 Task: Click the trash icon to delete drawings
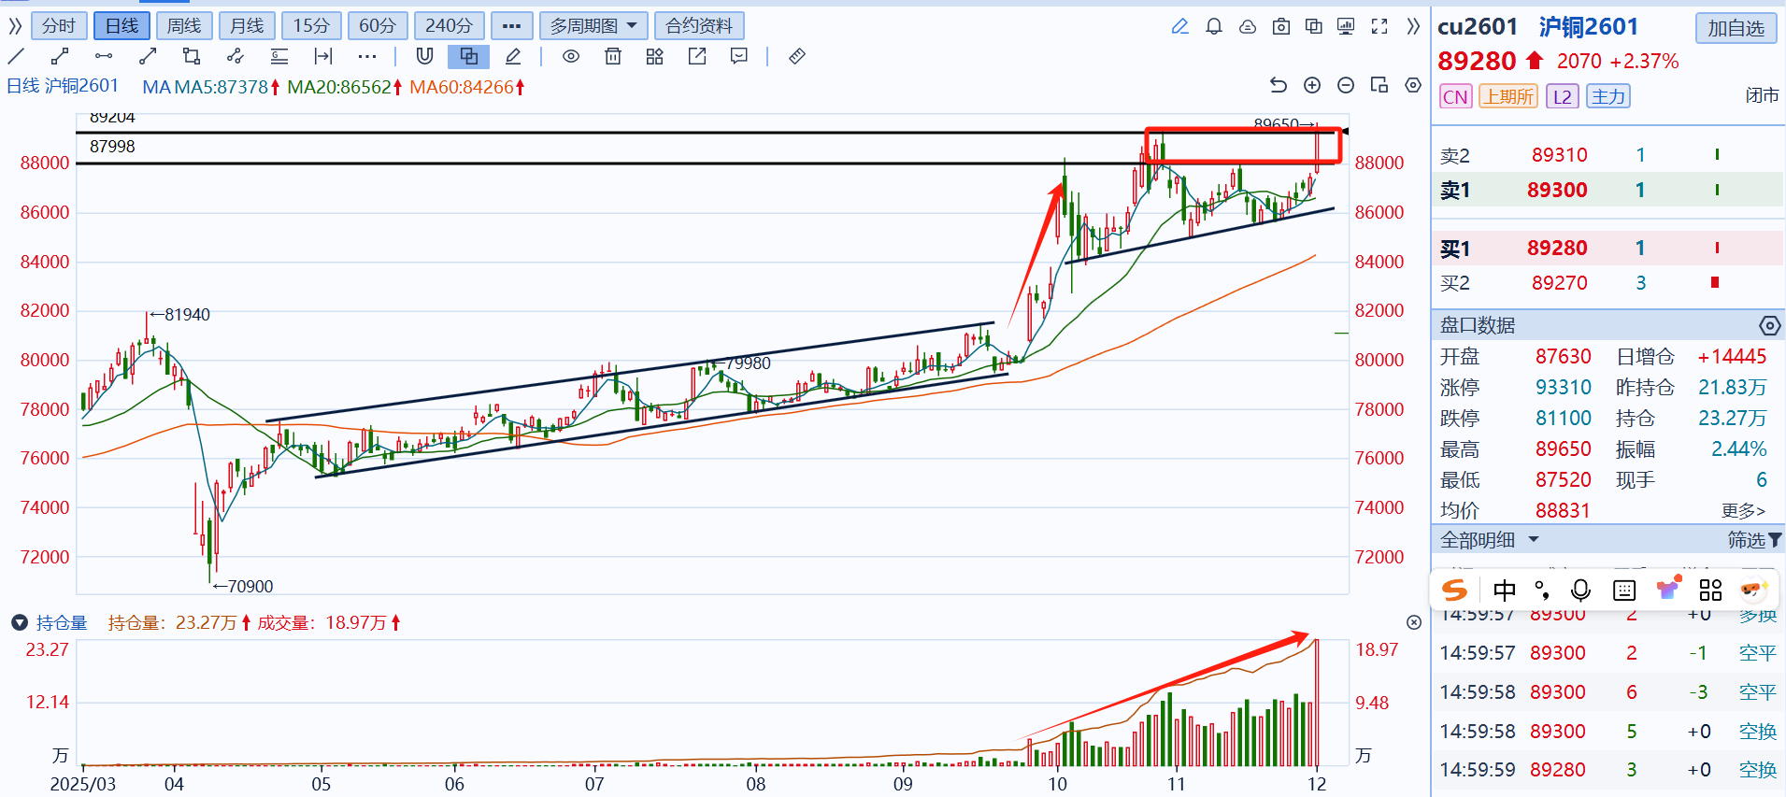(613, 57)
